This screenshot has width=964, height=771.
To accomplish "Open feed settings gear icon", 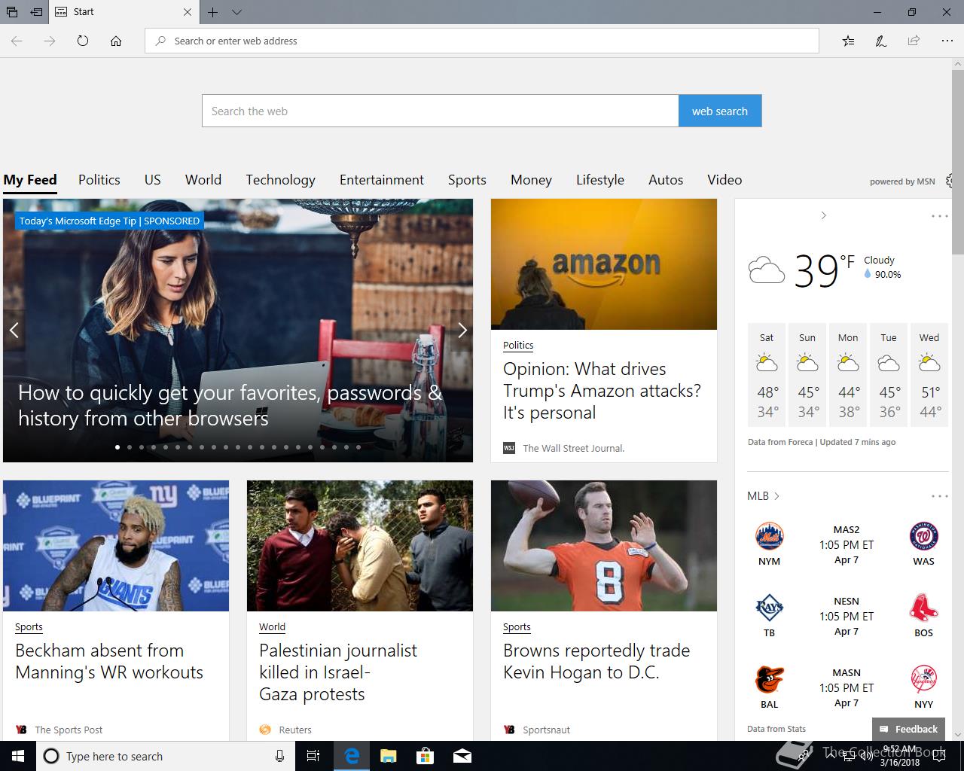I will (950, 181).
